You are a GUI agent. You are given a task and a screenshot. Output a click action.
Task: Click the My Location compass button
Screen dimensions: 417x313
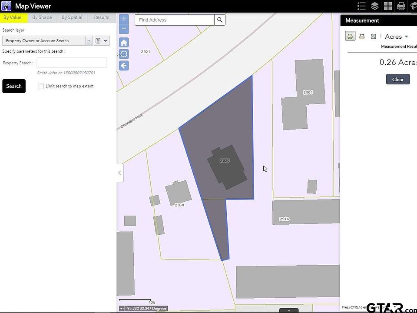124,54
